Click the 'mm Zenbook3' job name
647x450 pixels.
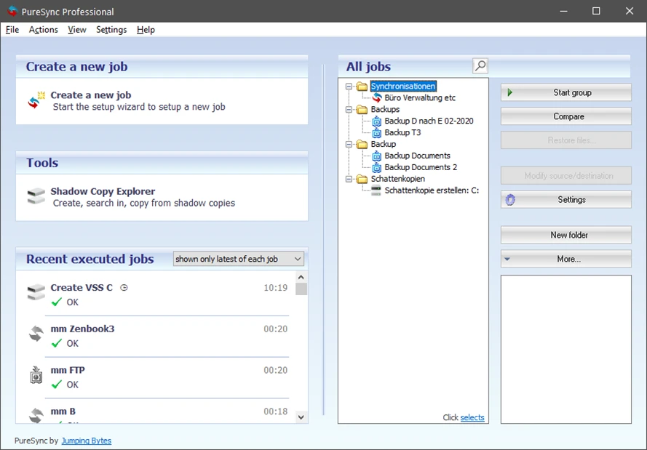pos(82,329)
